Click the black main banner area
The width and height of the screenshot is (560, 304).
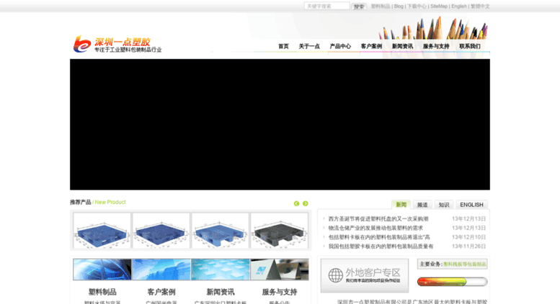tap(280, 124)
